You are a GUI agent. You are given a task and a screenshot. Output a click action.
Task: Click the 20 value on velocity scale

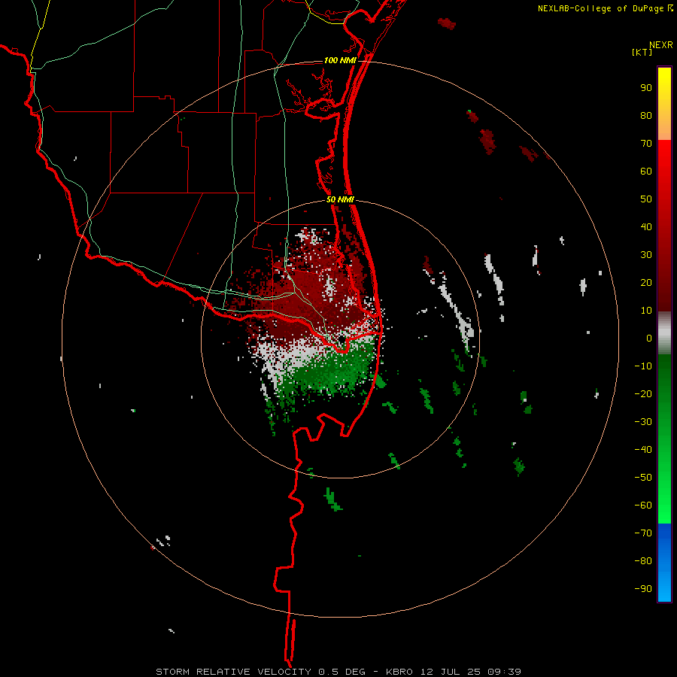pos(646,282)
